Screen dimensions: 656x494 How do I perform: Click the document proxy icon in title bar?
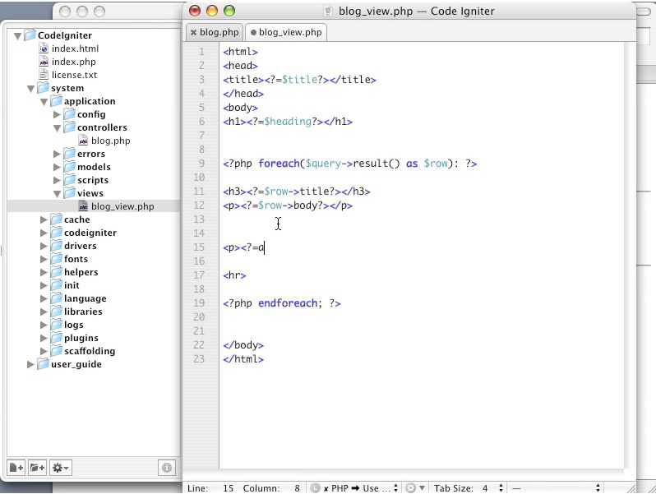coord(329,12)
